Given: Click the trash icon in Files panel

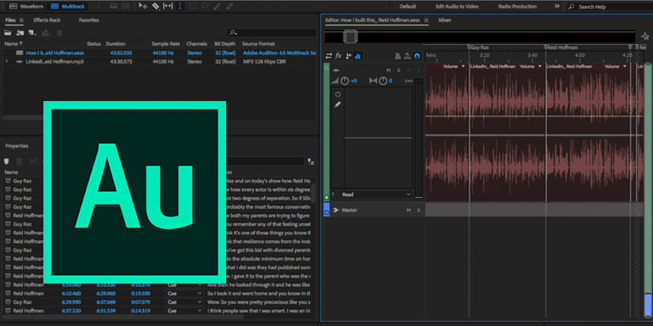Looking at the screenshot, I should (x=60, y=32).
